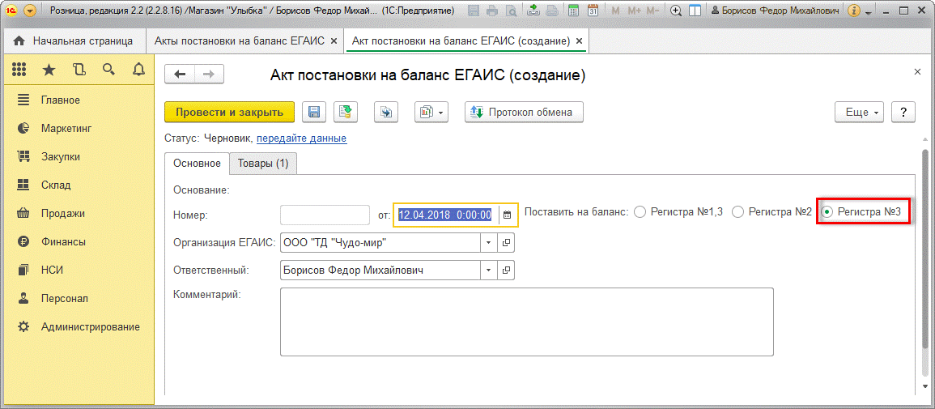Post the document using the green arrow icon
This screenshot has width=935, height=409.
click(x=345, y=112)
